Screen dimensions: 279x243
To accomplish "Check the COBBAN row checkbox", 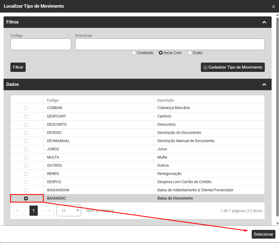I will point(26,108).
